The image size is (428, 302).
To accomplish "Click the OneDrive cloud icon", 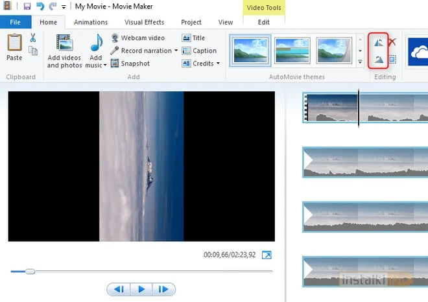I will pos(418,51).
